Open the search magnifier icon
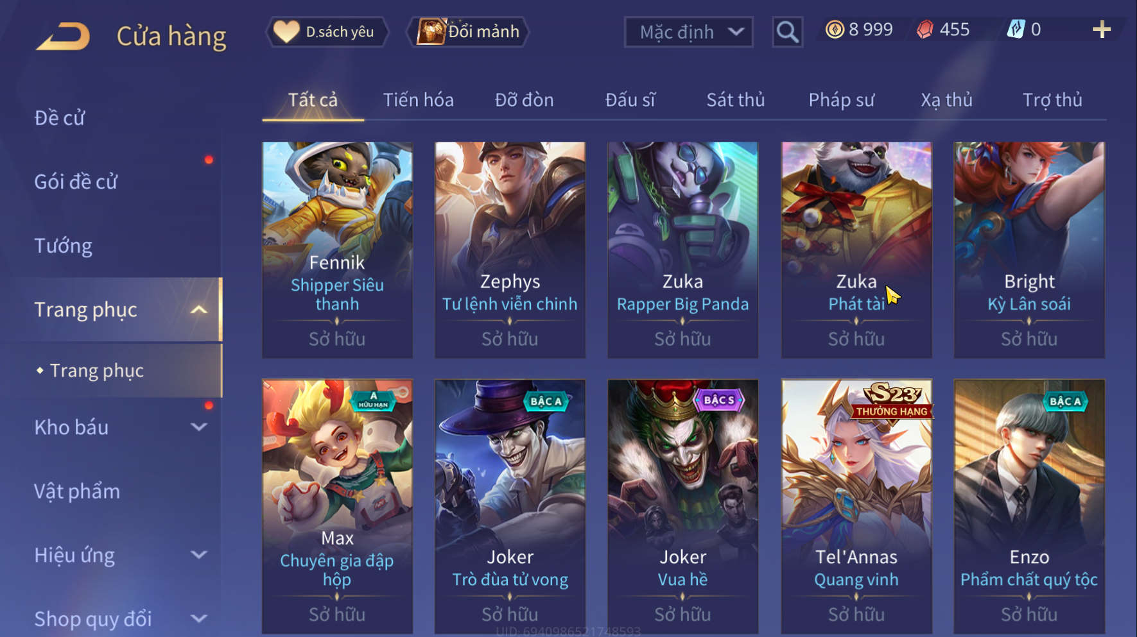 (787, 31)
